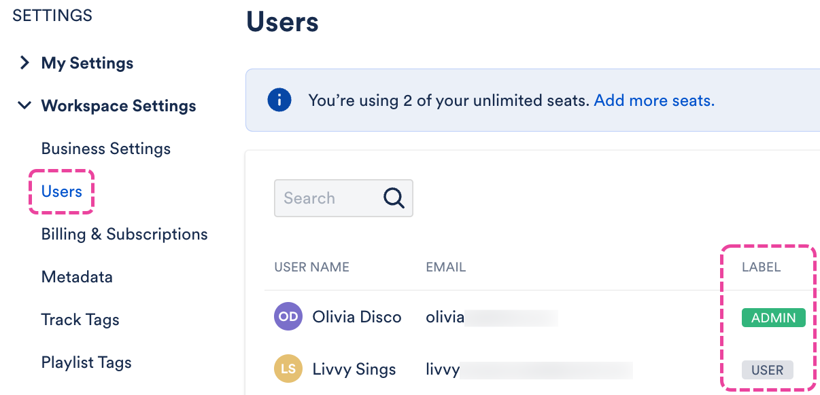Click the search magnifier icon
Viewport: 820px width, 395px height.
394,198
